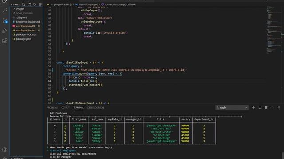Screen dimensions: 284x159
Task: Click 'startEmployeeTracker();' call in code
Action: pos(86,85)
